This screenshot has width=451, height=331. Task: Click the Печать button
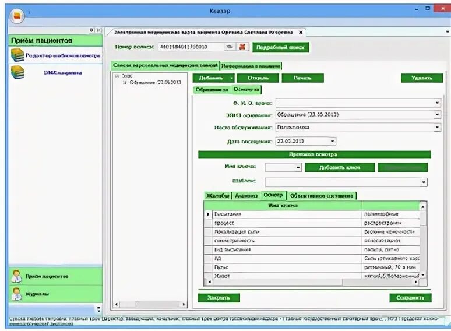302,78
